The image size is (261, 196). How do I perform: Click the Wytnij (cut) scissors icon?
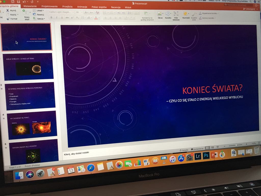(7, 10)
